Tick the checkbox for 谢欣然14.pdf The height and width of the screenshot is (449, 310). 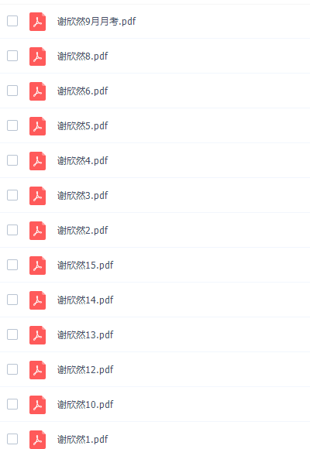pyautogui.click(x=12, y=300)
